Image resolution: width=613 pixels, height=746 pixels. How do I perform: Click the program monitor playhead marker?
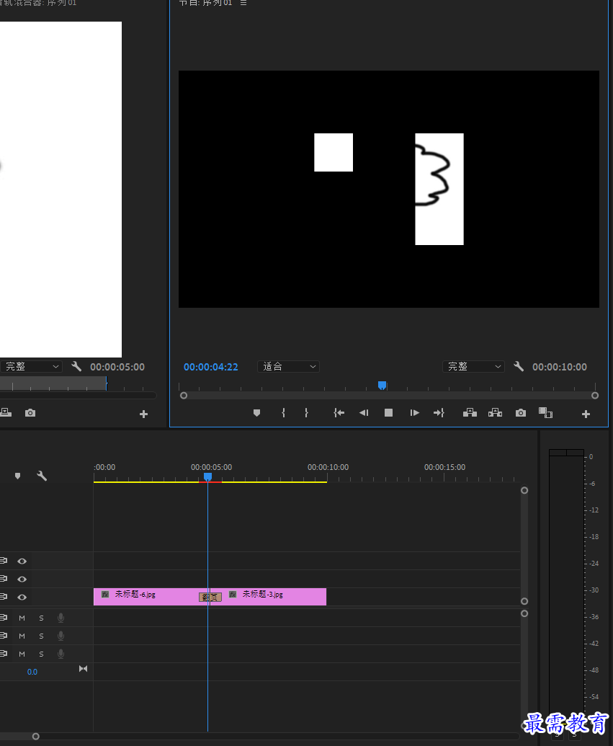382,385
